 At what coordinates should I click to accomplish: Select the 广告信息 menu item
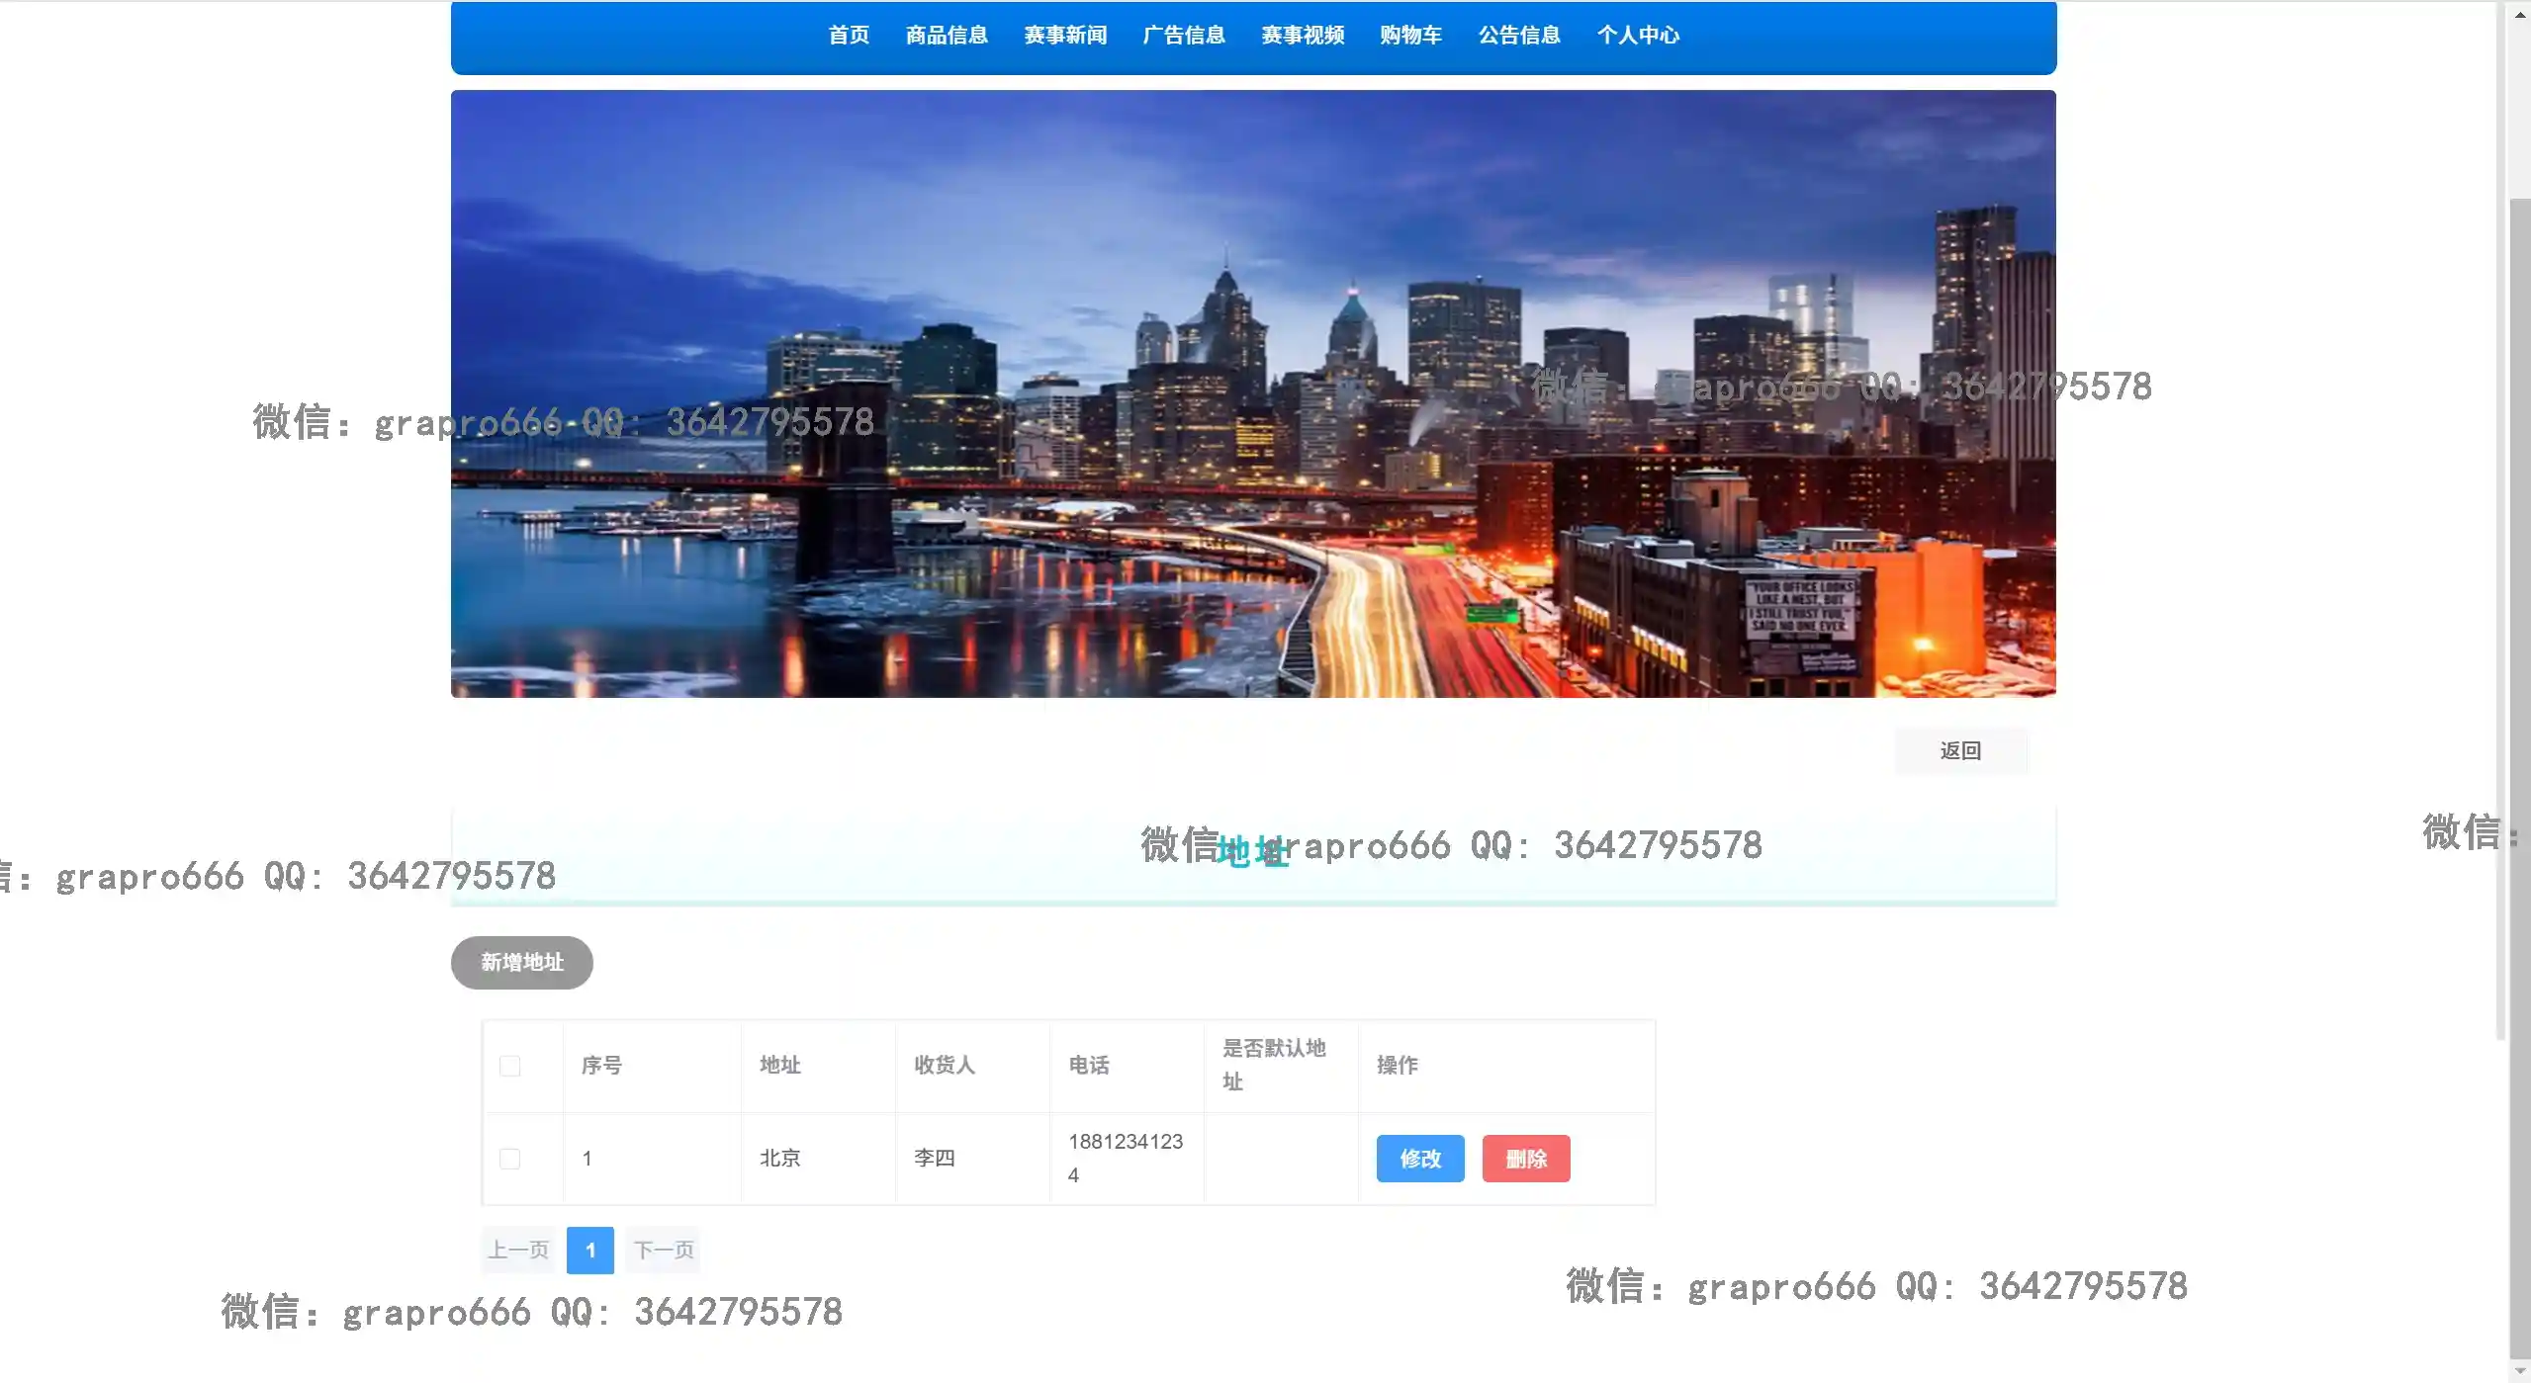(1184, 36)
